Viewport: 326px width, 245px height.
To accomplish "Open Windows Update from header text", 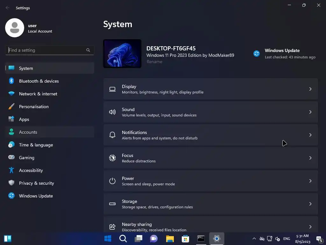I will point(282,50).
